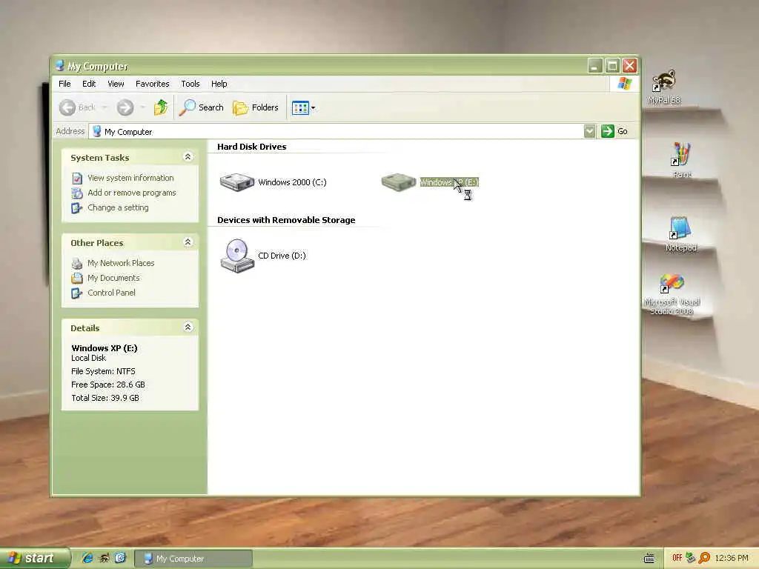Open Notepad desktop shortcut

[680, 233]
